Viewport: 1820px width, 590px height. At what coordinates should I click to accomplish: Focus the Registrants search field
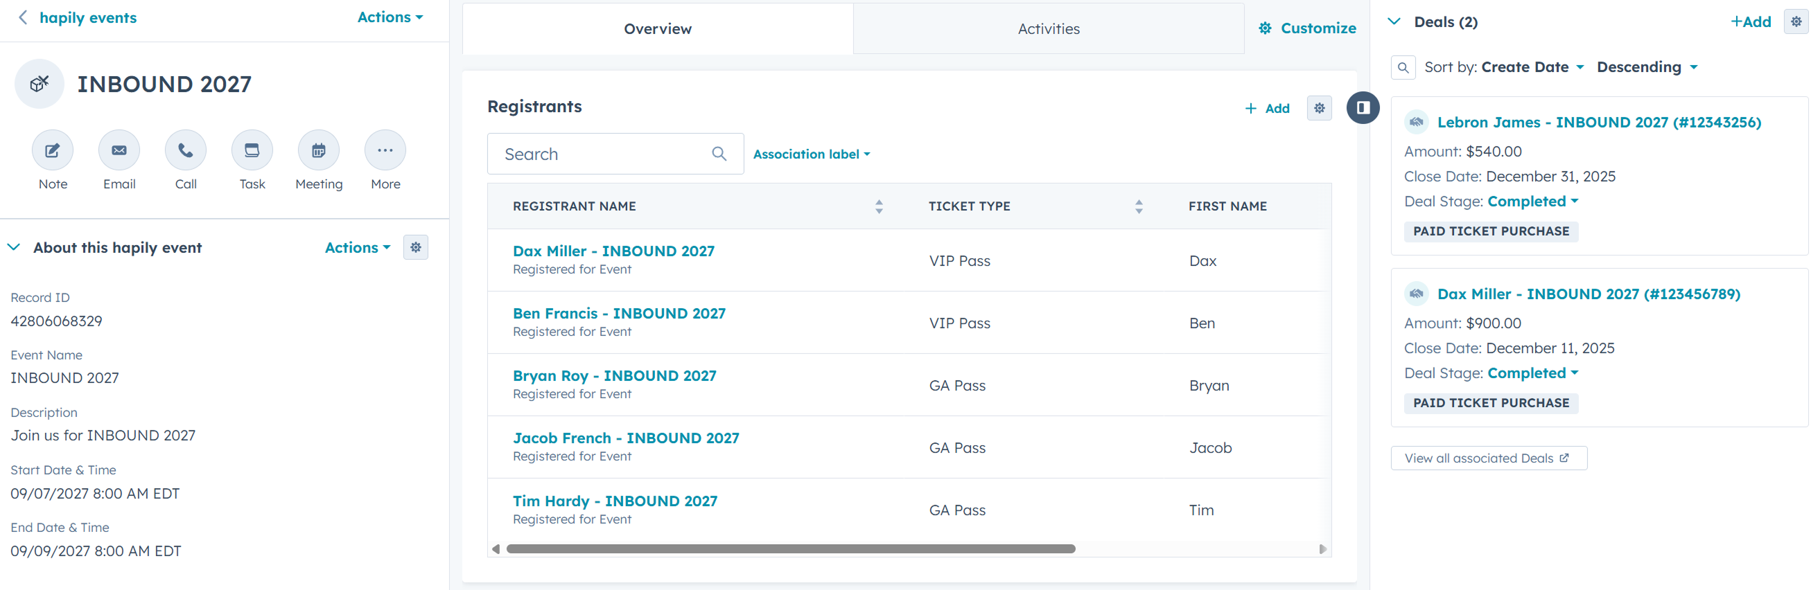[x=615, y=154]
